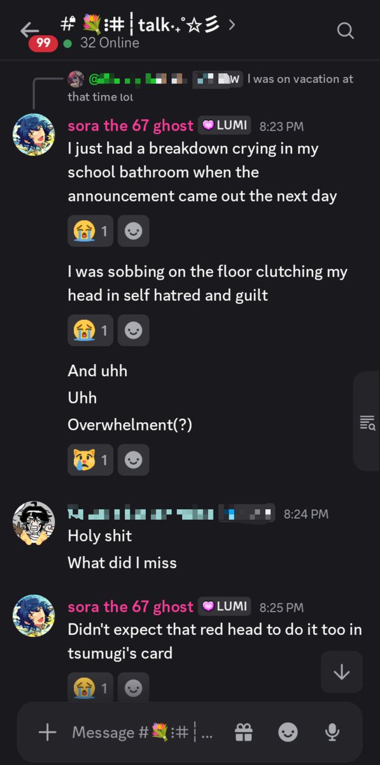Jump to latest messages down arrow
This screenshot has width=380, height=765.
pyautogui.click(x=342, y=672)
